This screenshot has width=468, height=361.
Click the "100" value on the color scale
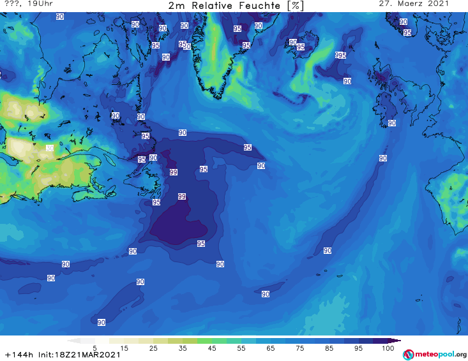click(388, 348)
